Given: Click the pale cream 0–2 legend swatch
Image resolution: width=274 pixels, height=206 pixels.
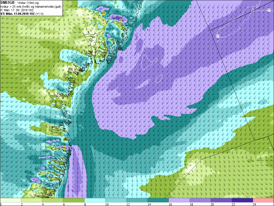Looking at the screenshot, I should pos(11,200).
